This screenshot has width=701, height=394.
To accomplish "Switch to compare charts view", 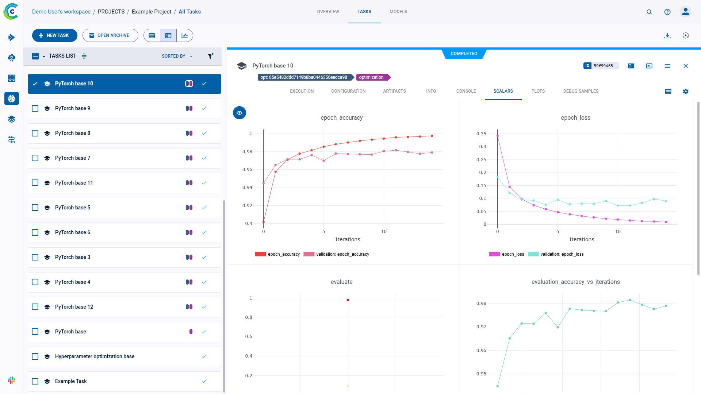I will point(185,35).
